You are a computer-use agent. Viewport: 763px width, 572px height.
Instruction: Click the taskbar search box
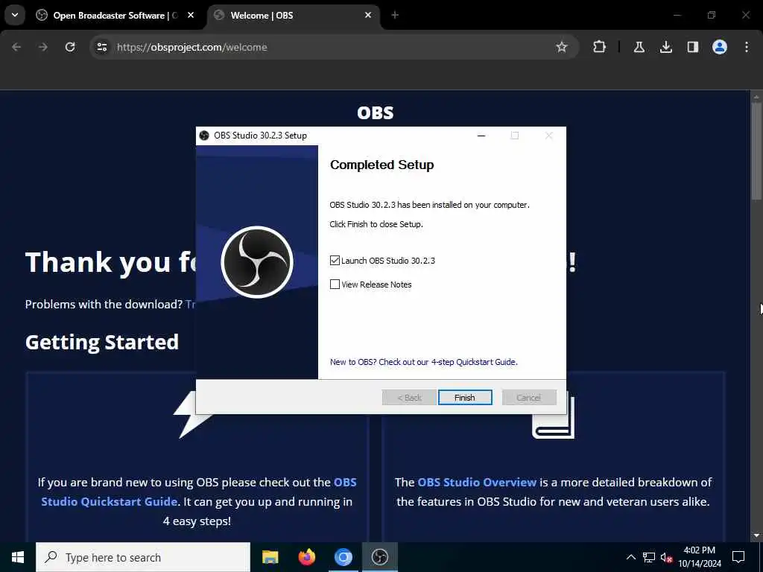[x=143, y=557]
